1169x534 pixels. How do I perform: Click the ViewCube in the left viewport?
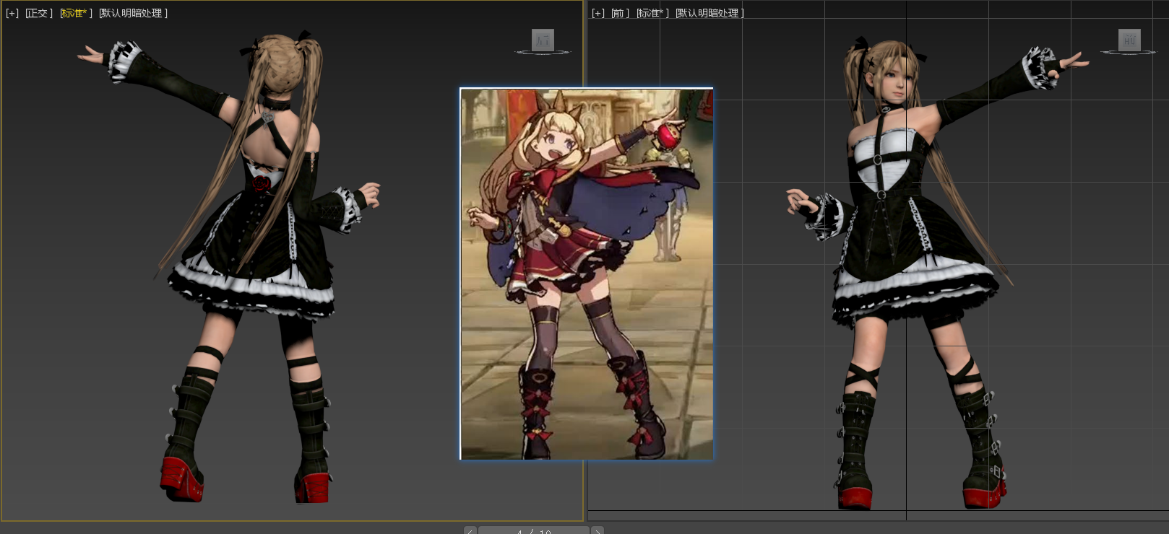click(x=543, y=40)
